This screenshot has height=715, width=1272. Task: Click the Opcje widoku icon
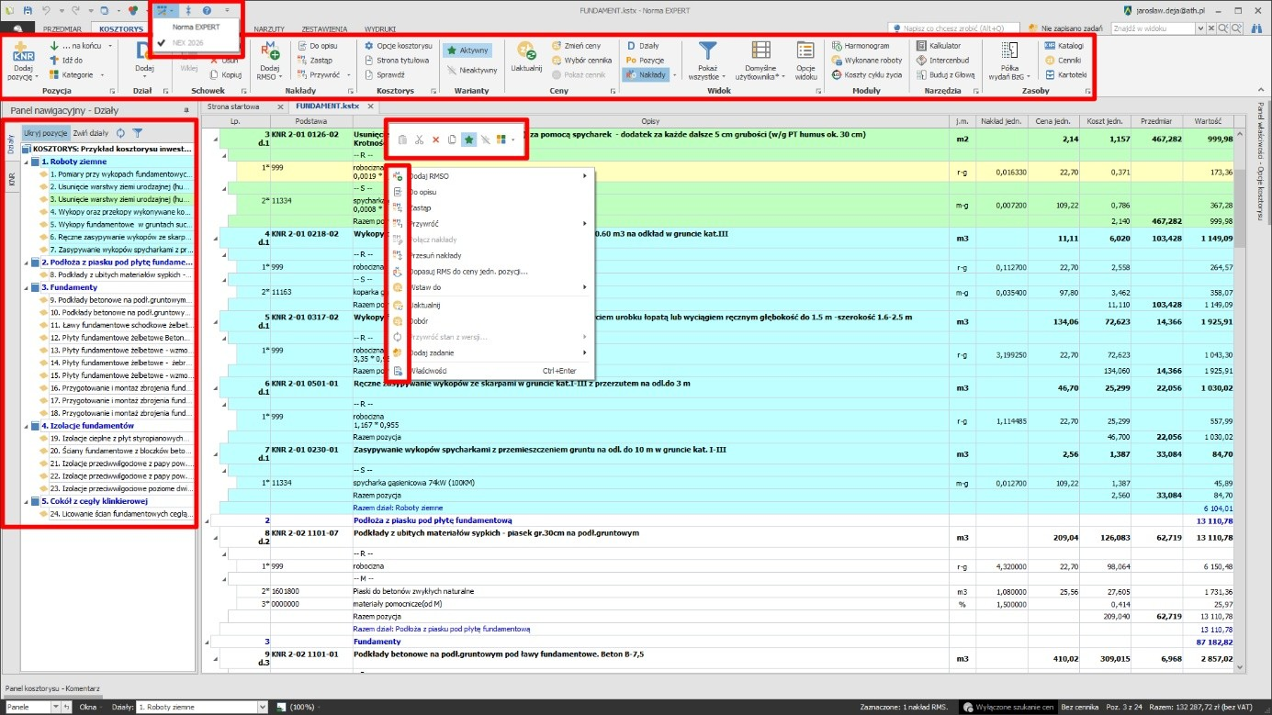pos(805,51)
